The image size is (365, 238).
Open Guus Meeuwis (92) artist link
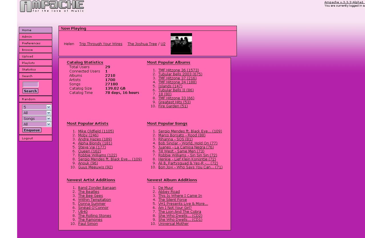coord(95,167)
